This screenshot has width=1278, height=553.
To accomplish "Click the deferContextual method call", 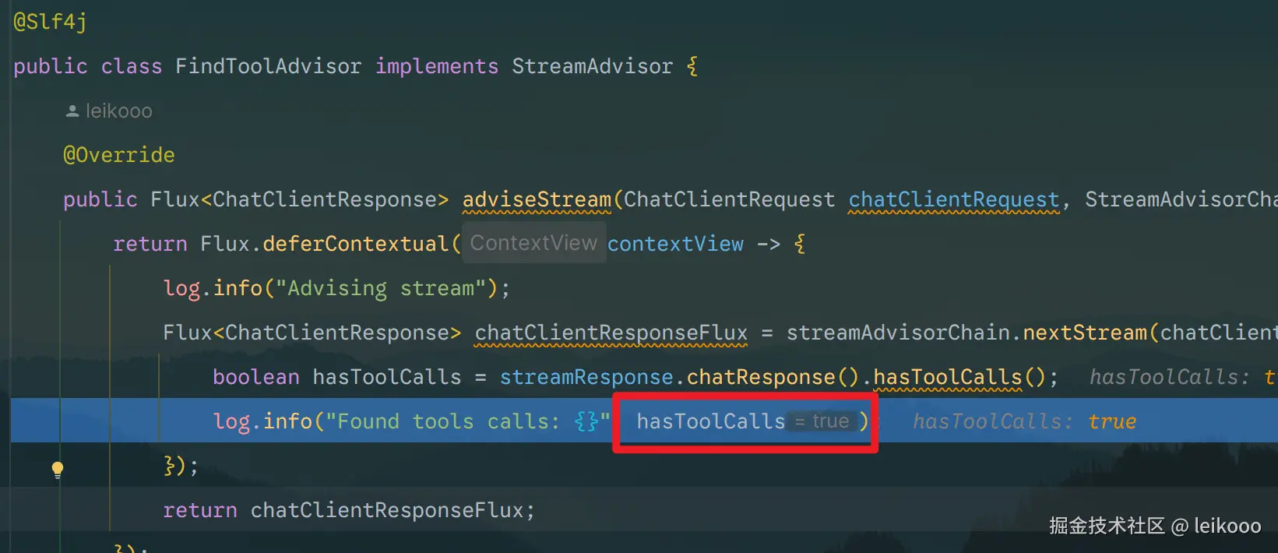I will [x=355, y=244].
